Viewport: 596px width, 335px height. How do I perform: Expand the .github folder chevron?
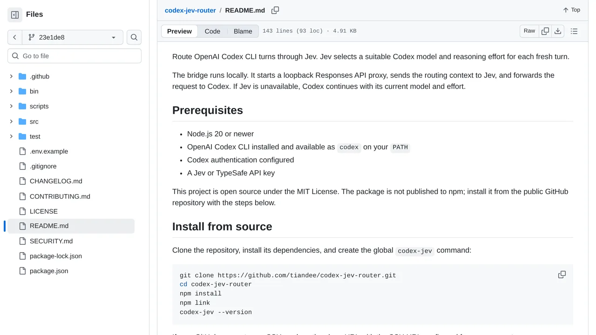[x=11, y=76]
